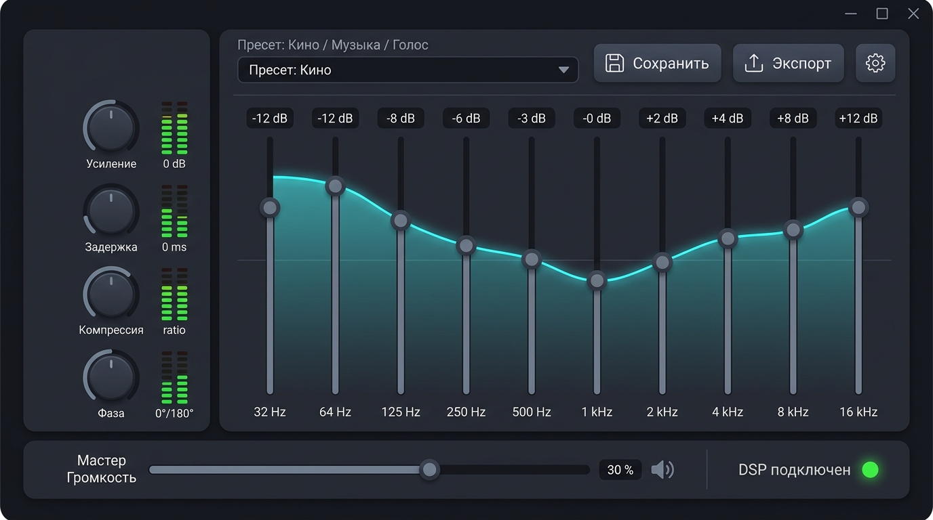Image resolution: width=933 pixels, height=520 pixels.
Task: Click the 2 kHz band slider handle
Action: pos(662,262)
